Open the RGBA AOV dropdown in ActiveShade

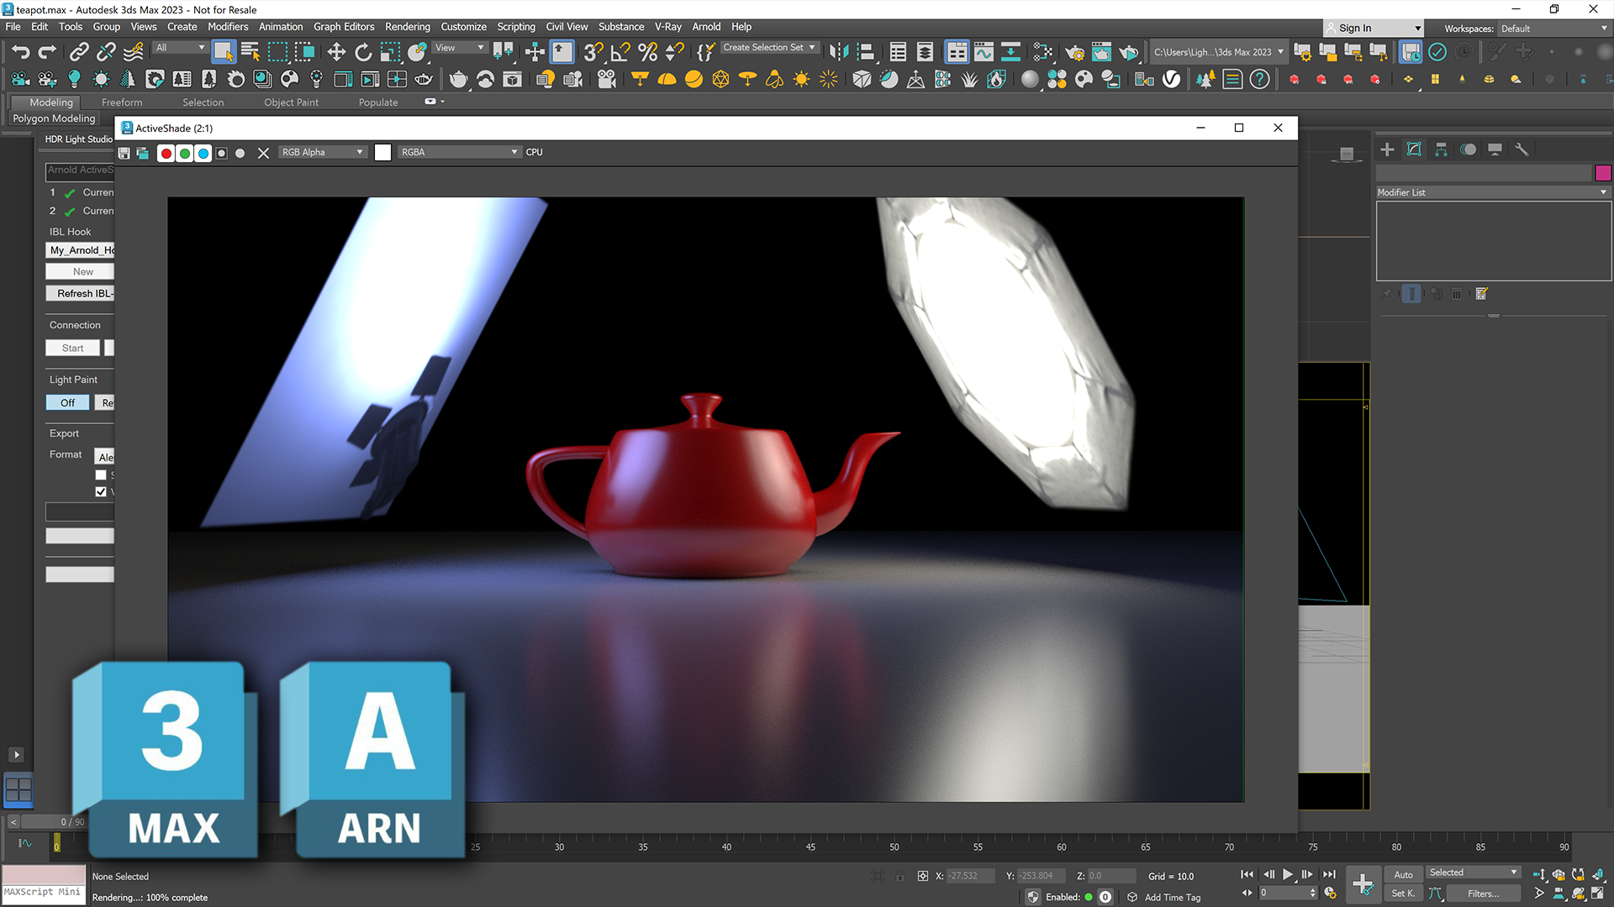[x=459, y=152]
